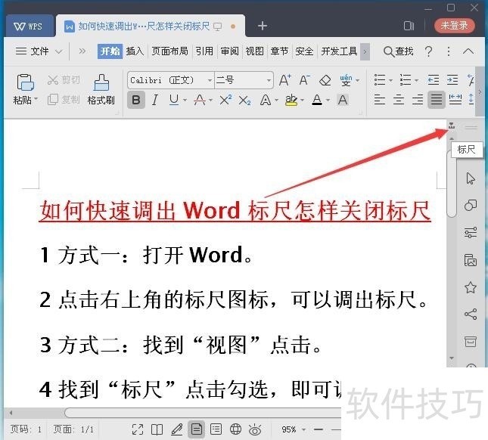
Task: Decrease font size with A- icon
Action: 304,80
